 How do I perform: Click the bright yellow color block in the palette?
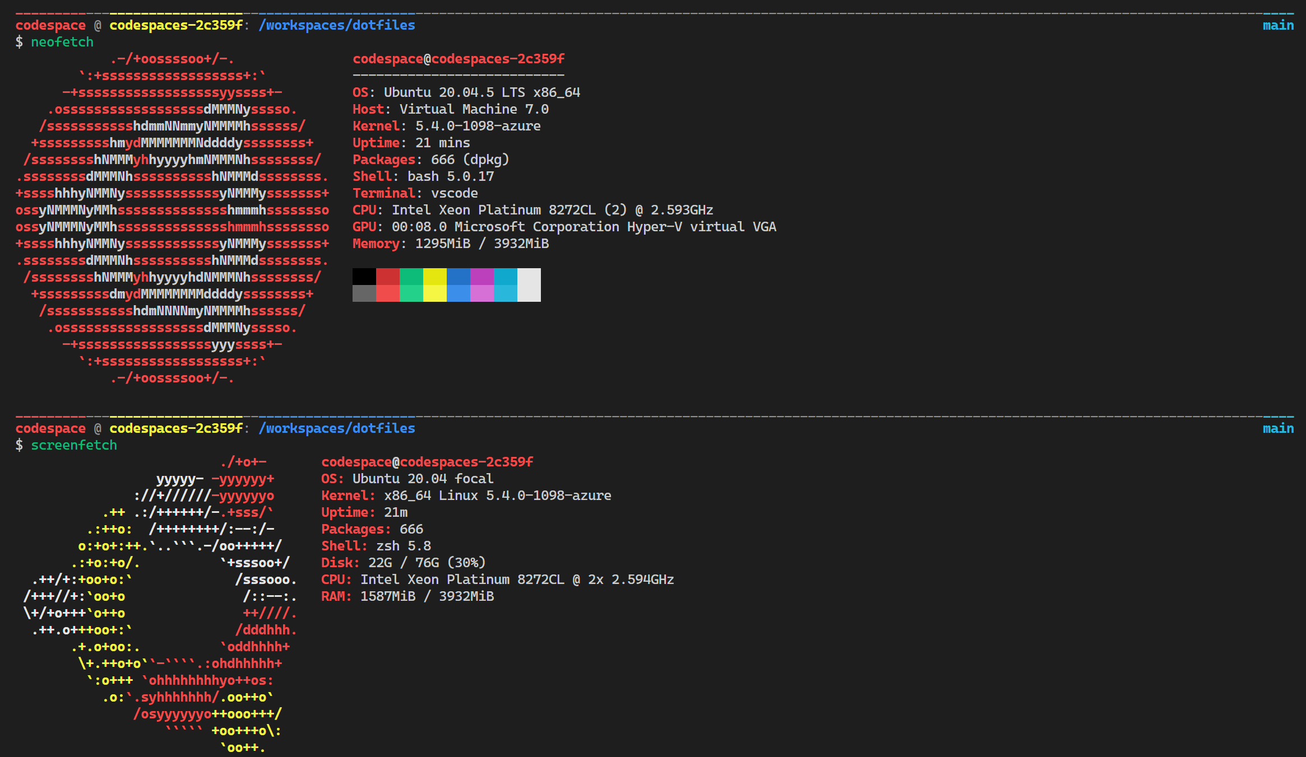tap(435, 293)
